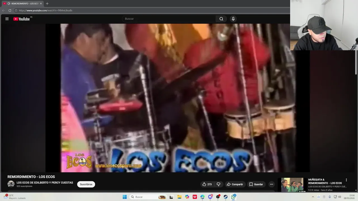Expand the hidden system tray icons chevron
The width and height of the screenshot is (358, 201).
(313, 197)
